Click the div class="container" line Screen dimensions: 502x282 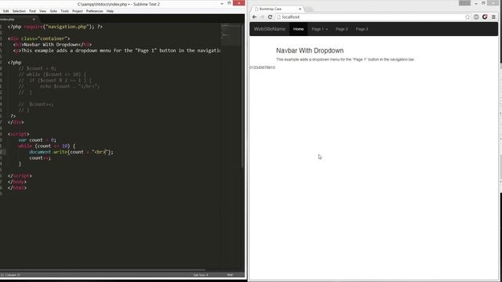[x=38, y=38]
